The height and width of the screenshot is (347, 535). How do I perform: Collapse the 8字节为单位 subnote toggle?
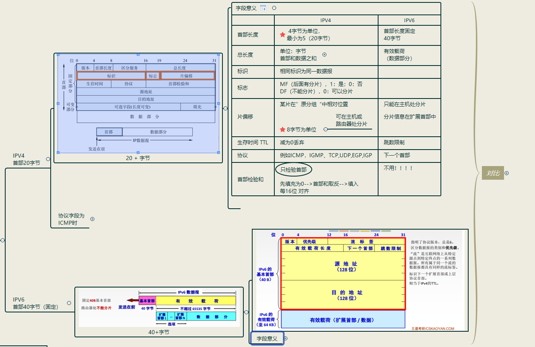click(325, 129)
